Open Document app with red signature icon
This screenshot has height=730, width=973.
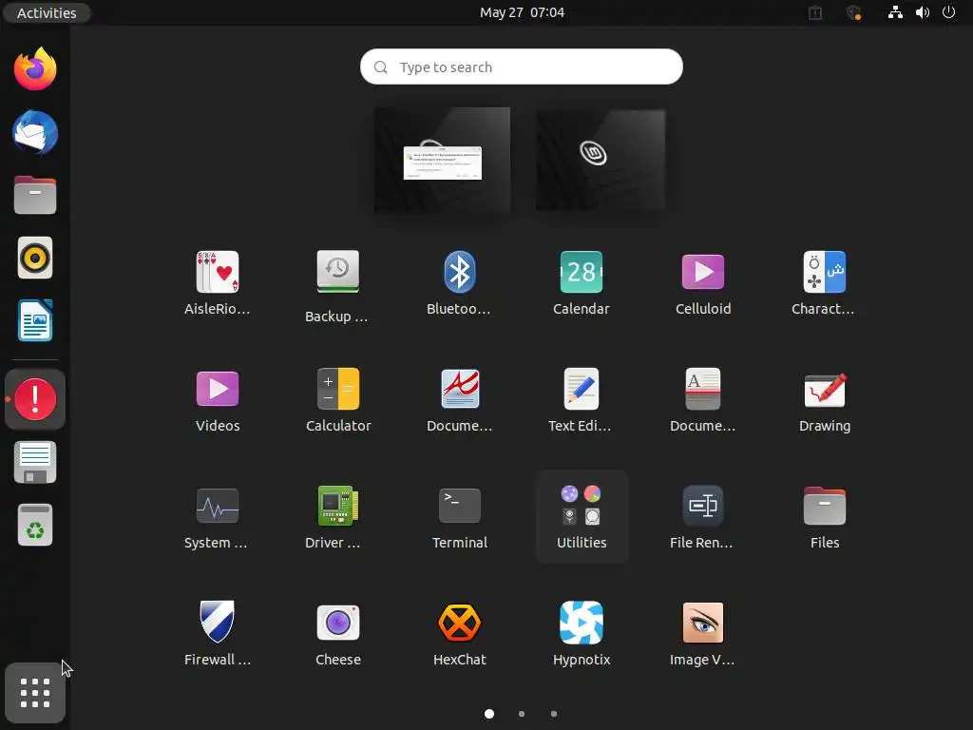pyautogui.click(x=459, y=400)
